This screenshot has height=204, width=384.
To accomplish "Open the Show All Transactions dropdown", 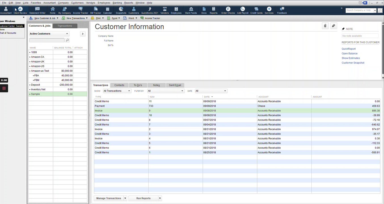I will (117, 91).
